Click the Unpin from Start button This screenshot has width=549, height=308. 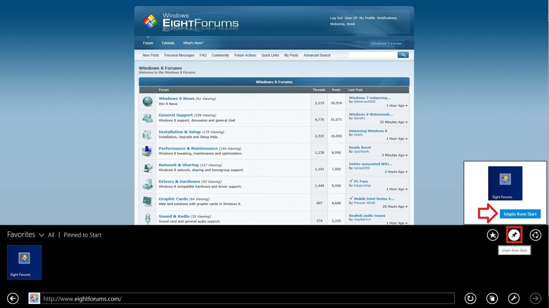(x=520, y=214)
